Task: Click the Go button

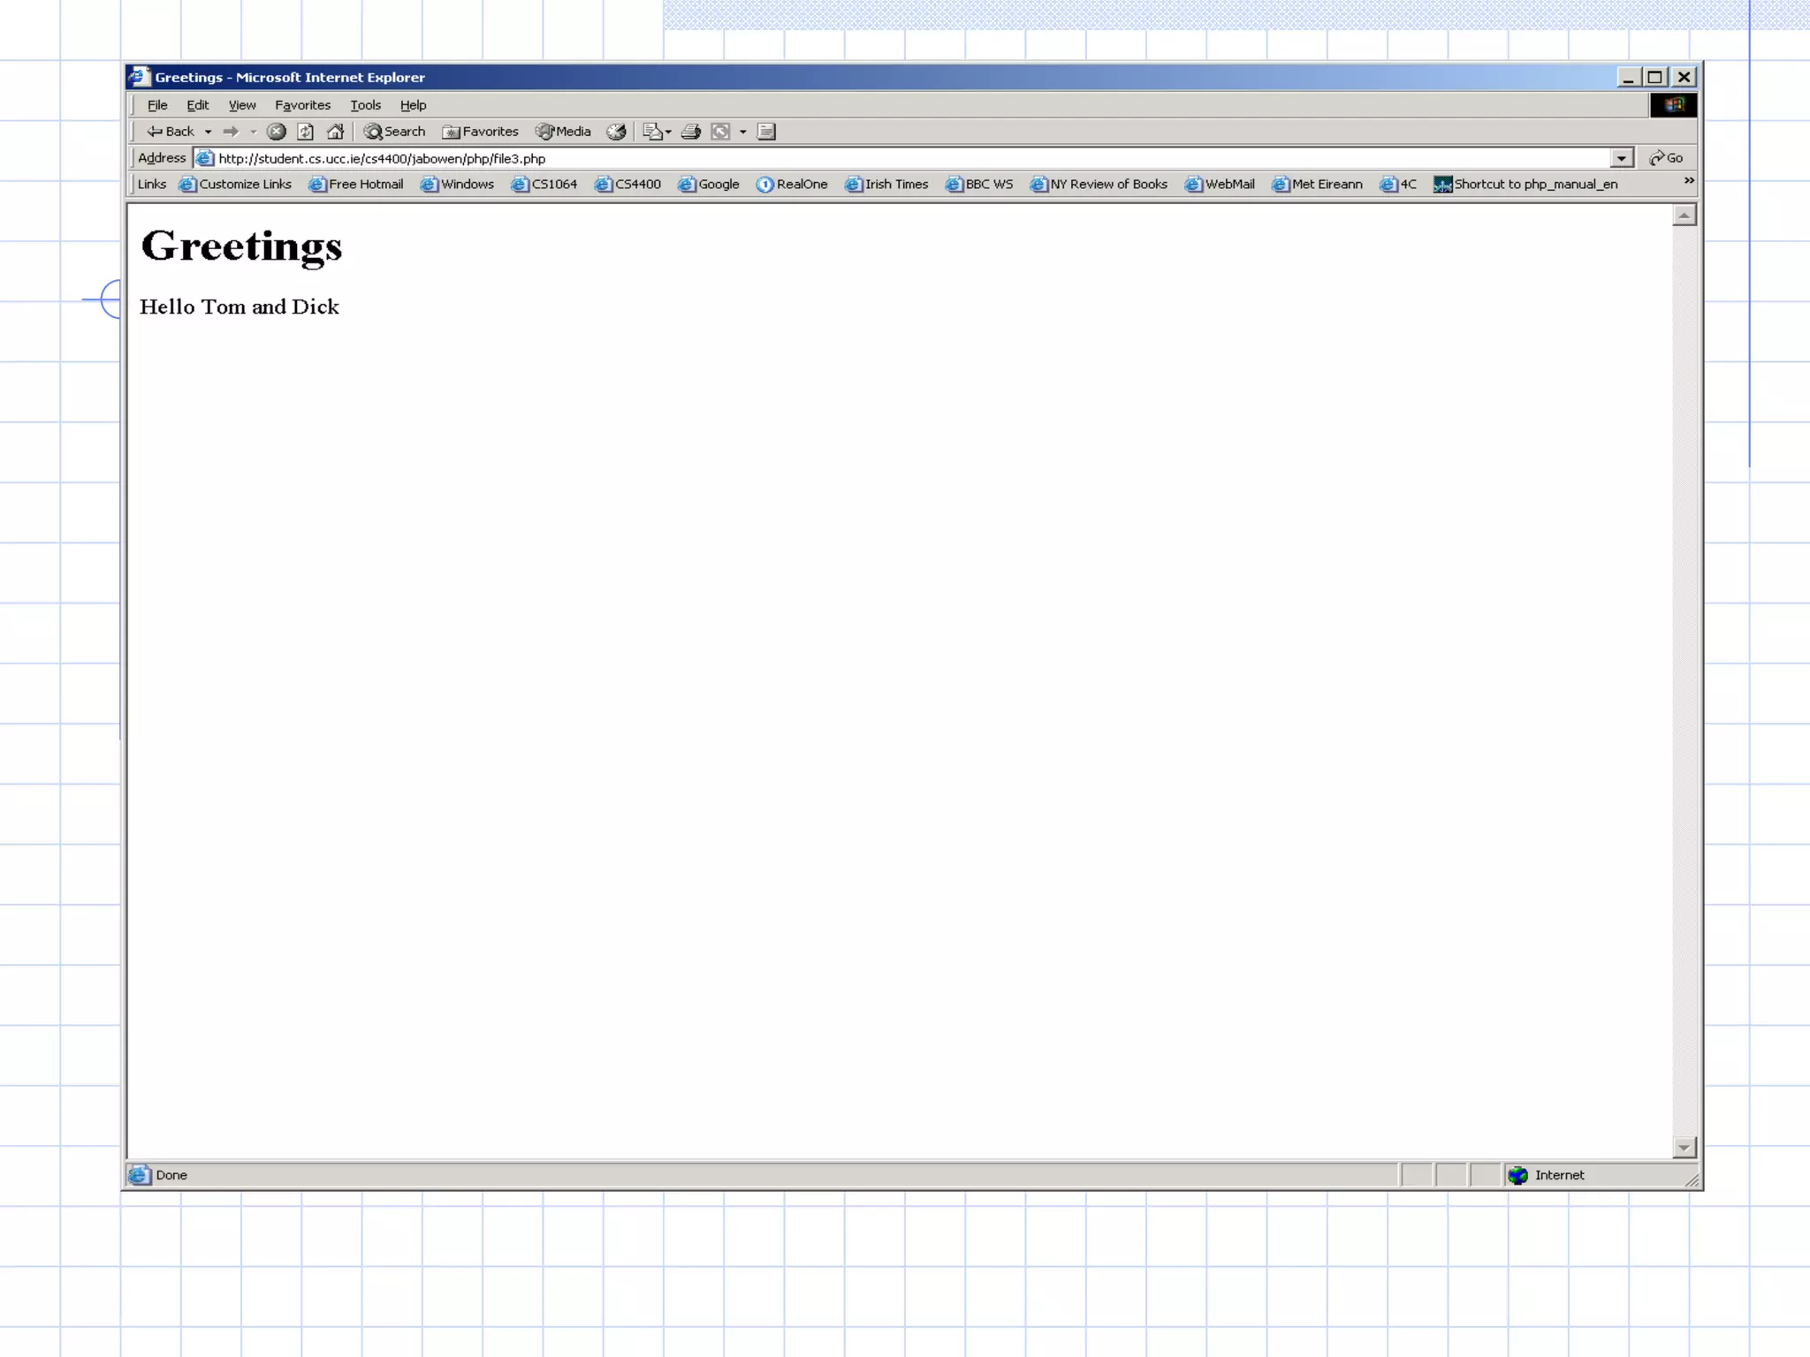Action: (x=1666, y=158)
